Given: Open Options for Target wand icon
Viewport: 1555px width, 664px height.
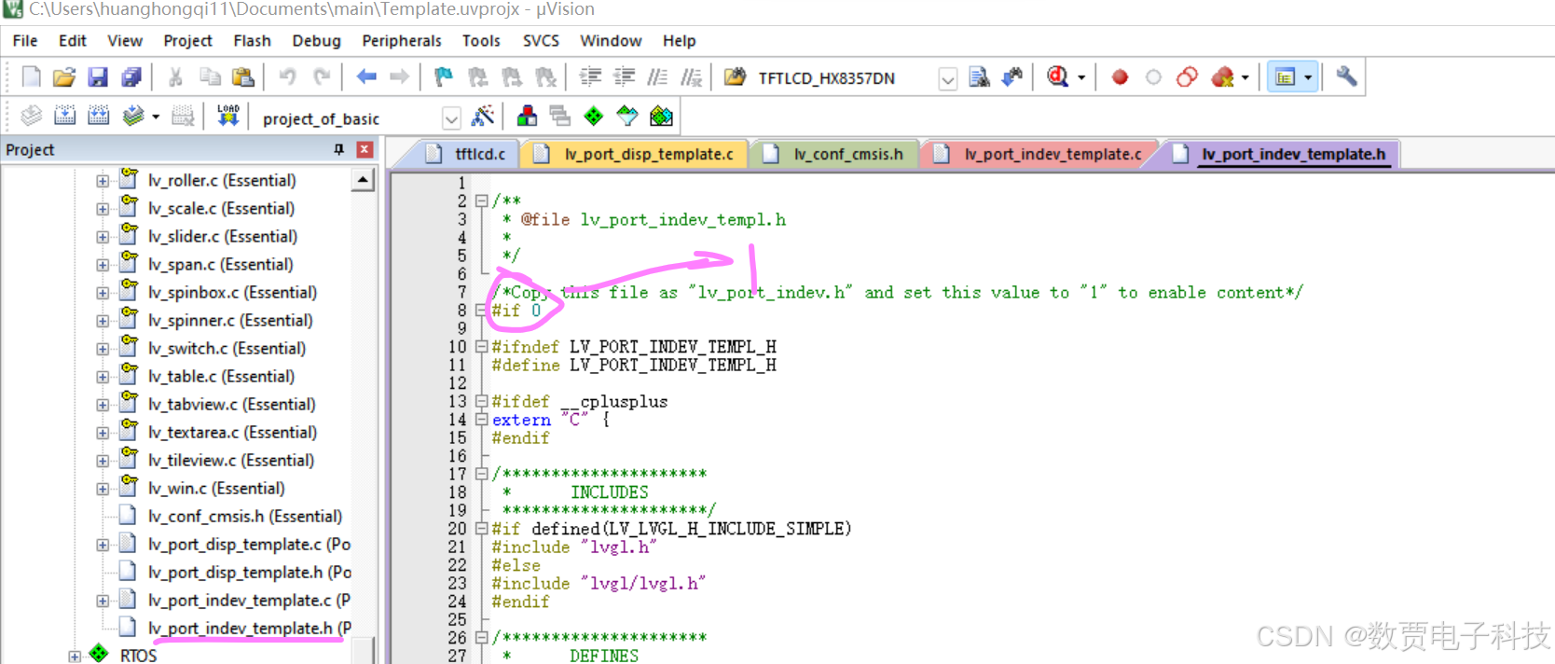Looking at the screenshot, I should pos(483,117).
